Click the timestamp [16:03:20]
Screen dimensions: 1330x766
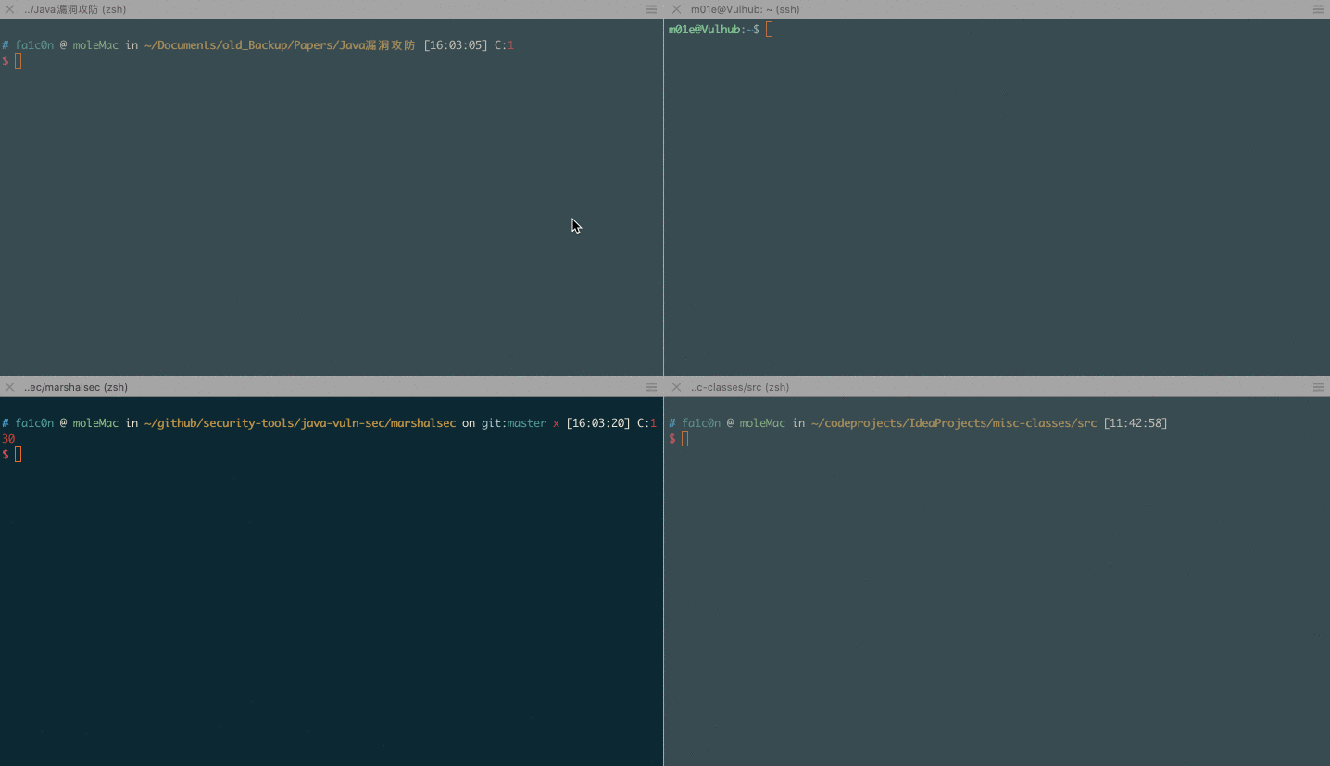(x=598, y=423)
